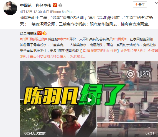Image resolution: width=158 pixels, height=137 pixels.
Task: Follow the account with +关注 button
Action: click(x=140, y=4)
